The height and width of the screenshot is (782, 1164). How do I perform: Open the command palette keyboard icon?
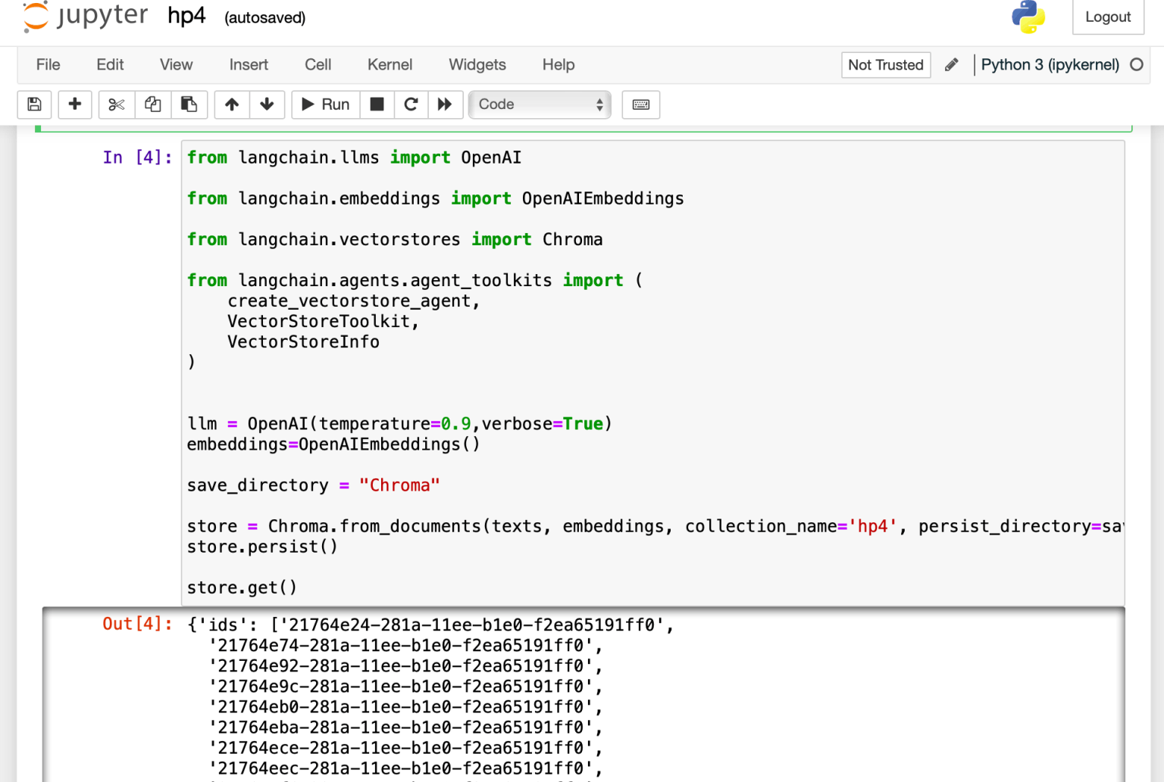640,104
